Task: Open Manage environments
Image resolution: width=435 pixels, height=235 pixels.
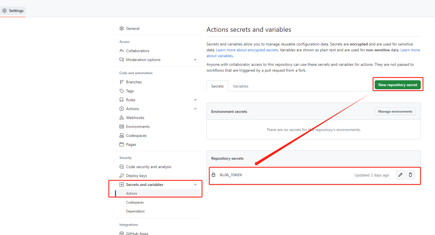Action: pos(395,111)
